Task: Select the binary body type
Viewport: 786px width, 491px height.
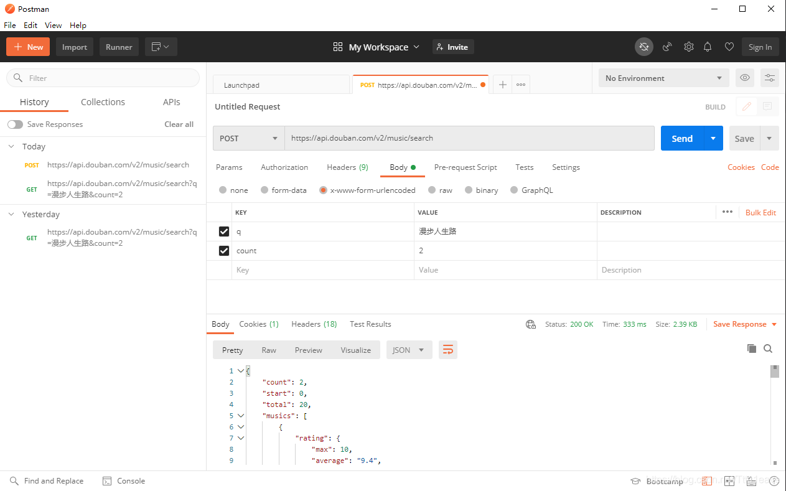Action: pyautogui.click(x=469, y=190)
